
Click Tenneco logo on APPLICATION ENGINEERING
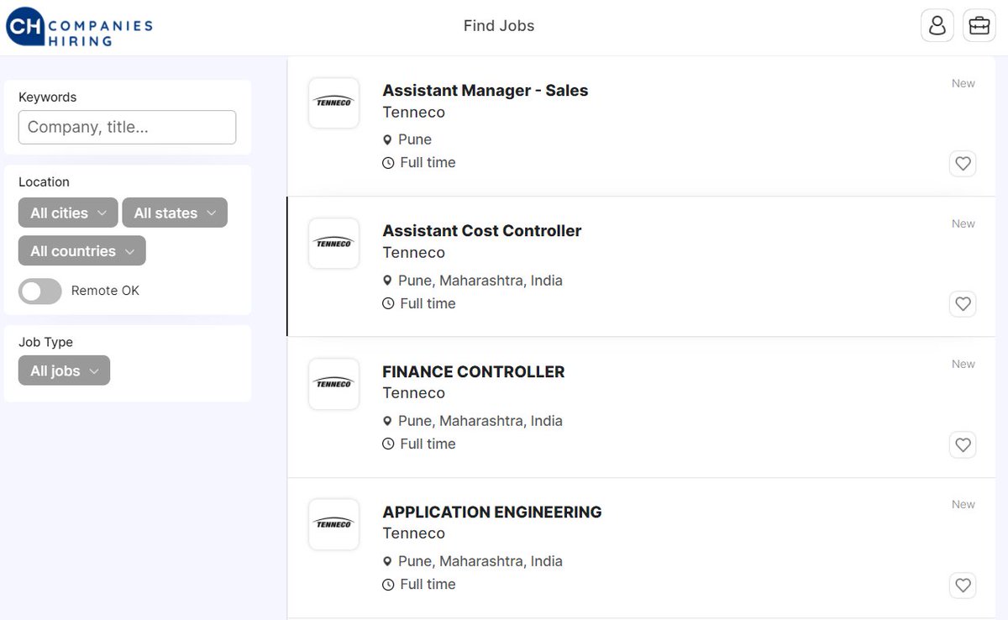(x=333, y=524)
